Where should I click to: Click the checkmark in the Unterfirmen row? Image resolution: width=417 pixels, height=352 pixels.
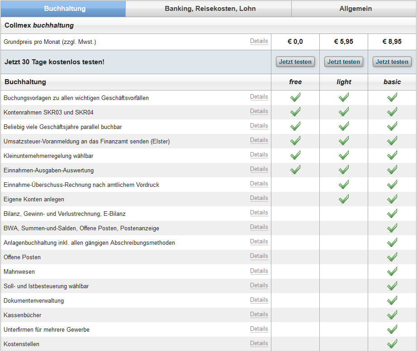[392, 329]
